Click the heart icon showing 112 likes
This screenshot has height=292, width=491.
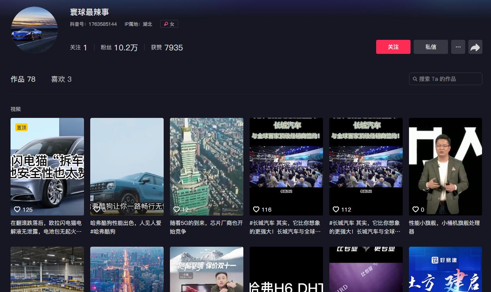coord(336,209)
